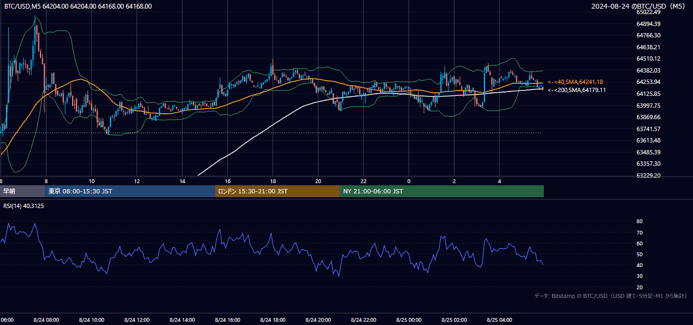The image size is (693, 325).
Task: Click price axis value 63613.48
Action: coord(649,140)
